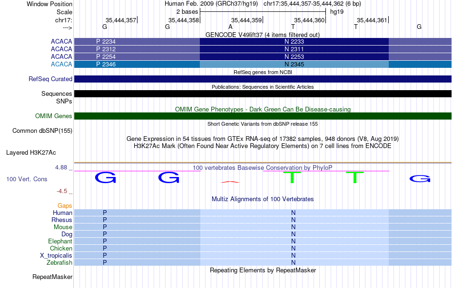Click the Human row N amino acid
Image resolution: width=452 pixels, height=288 pixels.
pyautogui.click(x=294, y=213)
